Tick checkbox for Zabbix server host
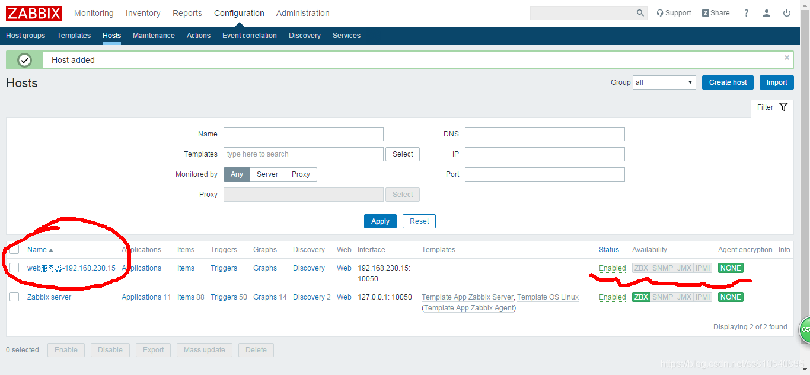Viewport: 810px width, 375px height. click(14, 297)
